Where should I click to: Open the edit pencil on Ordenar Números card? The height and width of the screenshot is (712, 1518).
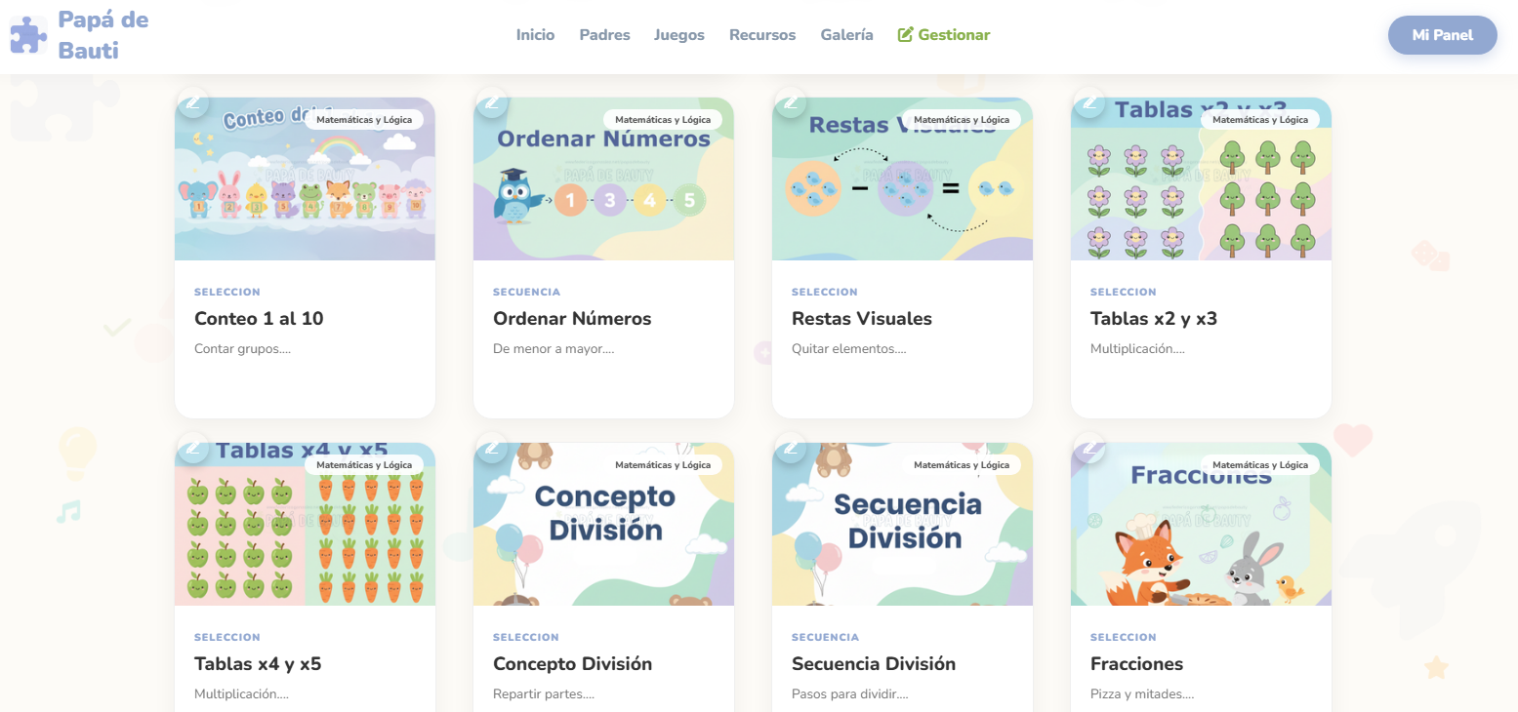(x=491, y=101)
